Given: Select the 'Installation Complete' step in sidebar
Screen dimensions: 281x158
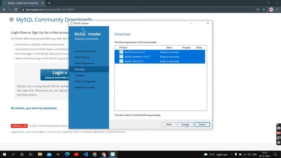Looking at the screenshot, I should pyautogui.click(x=85, y=87).
